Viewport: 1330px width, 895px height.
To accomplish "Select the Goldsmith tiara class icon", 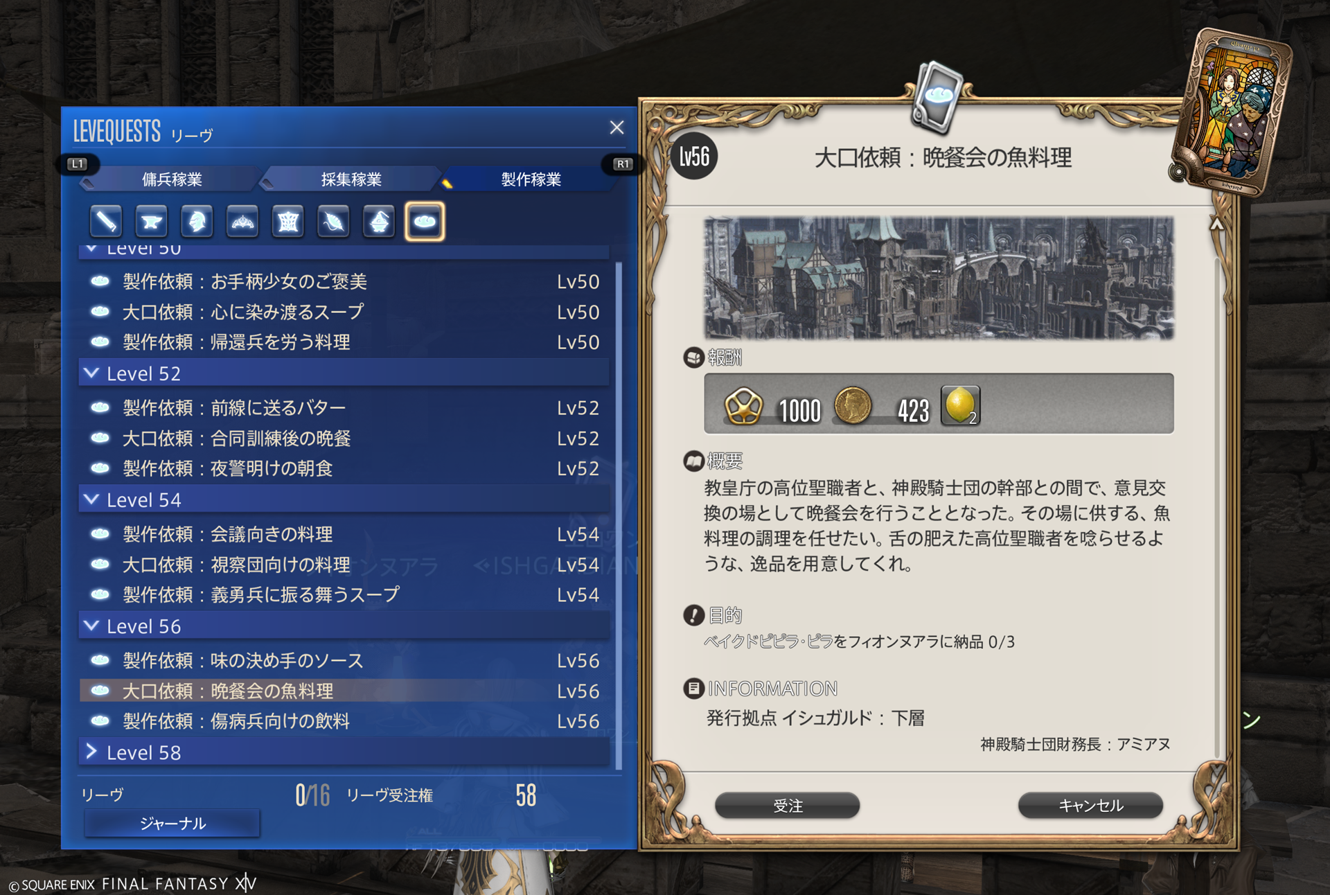I will coord(242,222).
